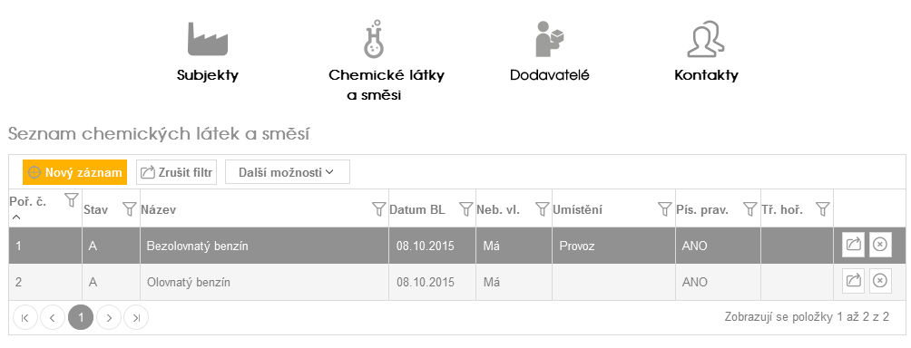This screenshot has width=911, height=348.
Task: Open filter for Pís. prav. column
Action: tap(750, 209)
